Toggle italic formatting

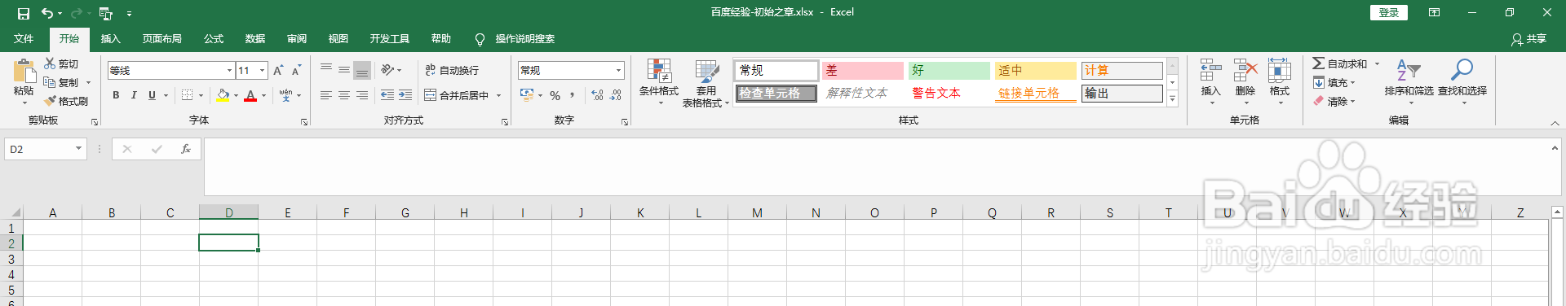tap(134, 95)
